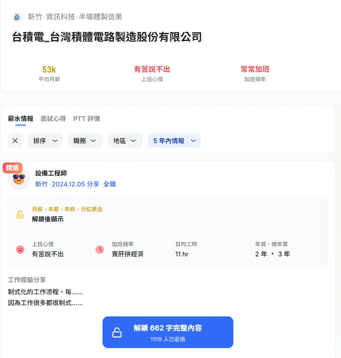Click the company name 台積電 heading
The height and width of the screenshot is (358, 341).
tap(107, 37)
